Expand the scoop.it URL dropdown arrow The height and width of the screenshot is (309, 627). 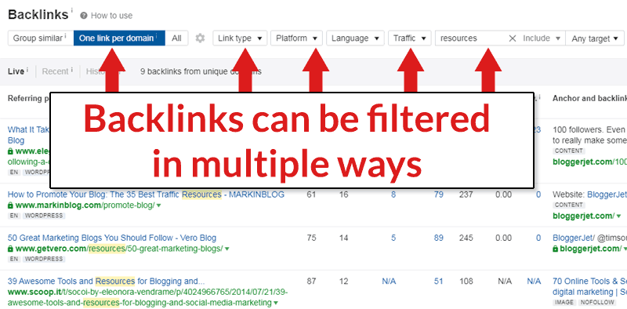pos(276,303)
